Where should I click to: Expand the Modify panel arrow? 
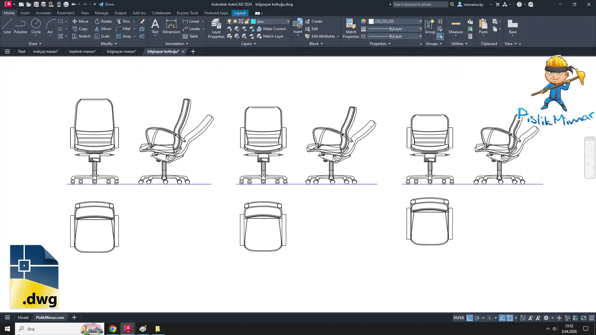pyautogui.click(x=116, y=44)
